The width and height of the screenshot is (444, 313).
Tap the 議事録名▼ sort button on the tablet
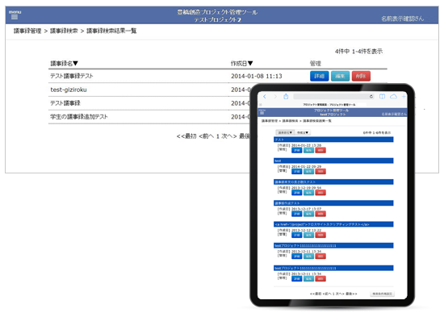(285, 132)
